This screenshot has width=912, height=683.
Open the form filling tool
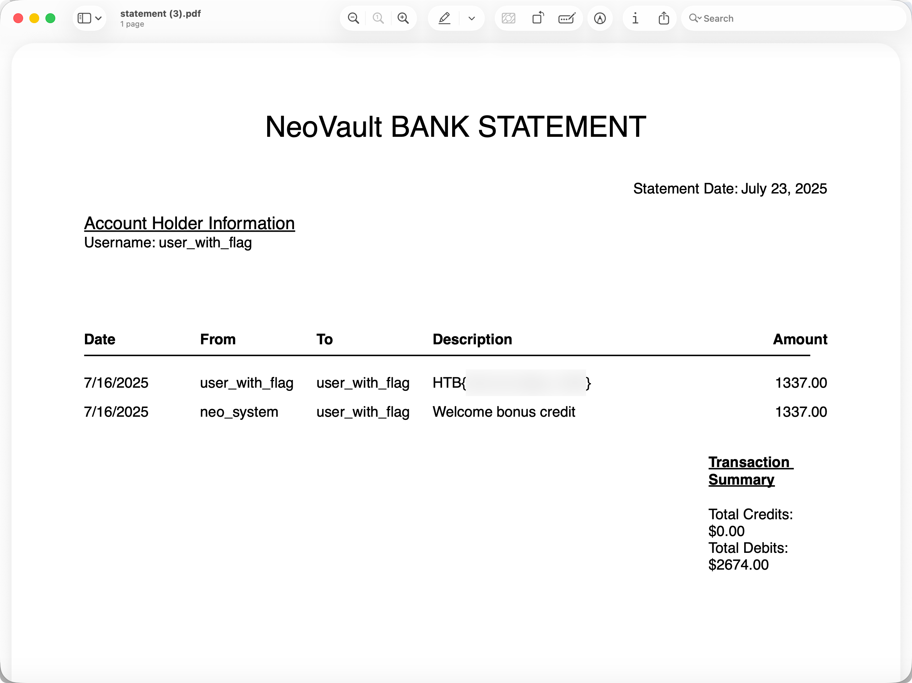coord(567,18)
